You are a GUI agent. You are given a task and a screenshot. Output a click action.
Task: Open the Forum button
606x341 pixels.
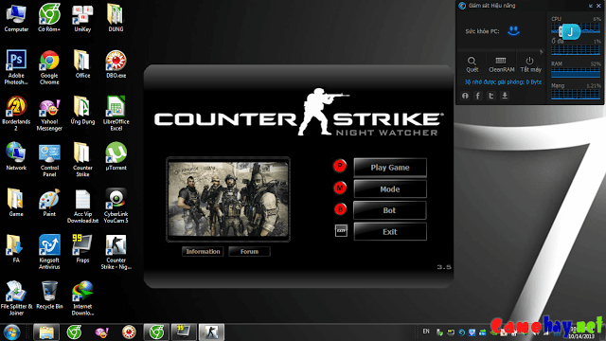[249, 252]
